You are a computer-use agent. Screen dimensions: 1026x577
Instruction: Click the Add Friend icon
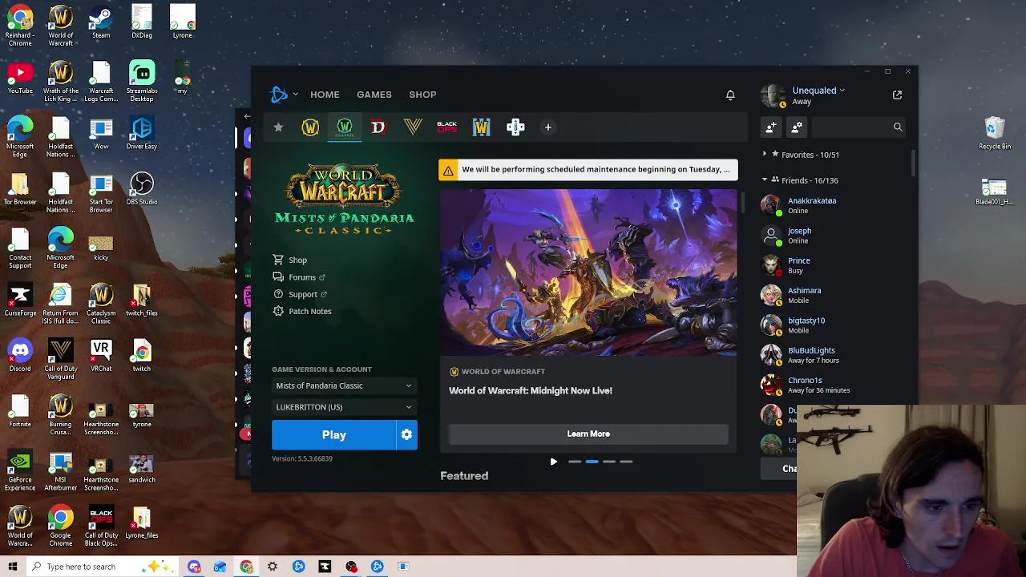(770, 127)
